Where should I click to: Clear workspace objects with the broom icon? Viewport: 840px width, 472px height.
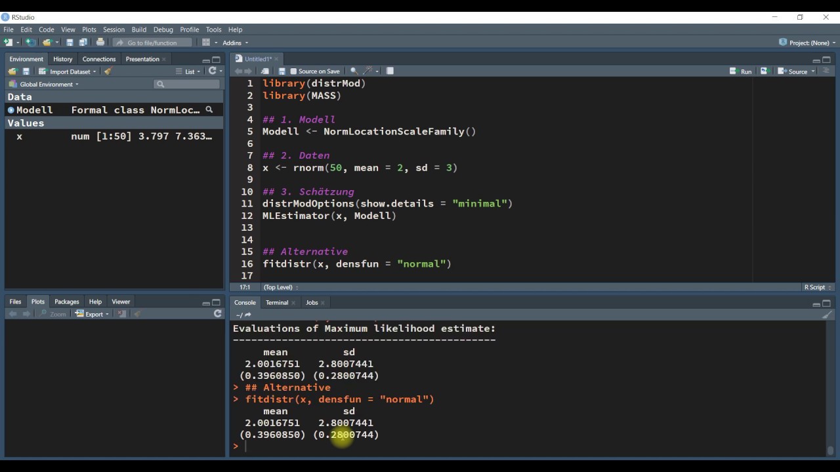(108, 71)
